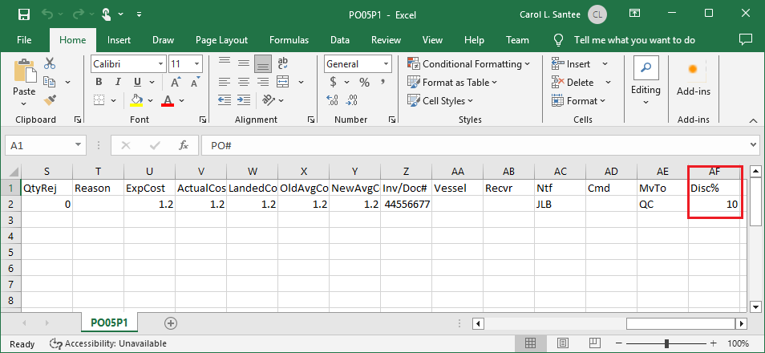Click the percent style icon
This screenshot has height=353, width=765.
coord(363,82)
